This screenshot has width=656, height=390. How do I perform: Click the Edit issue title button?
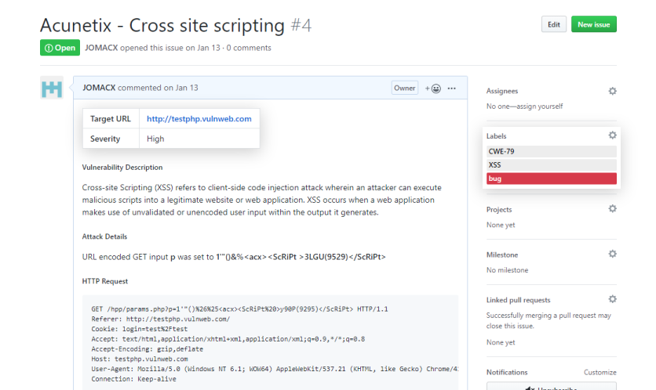pos(553,24)
